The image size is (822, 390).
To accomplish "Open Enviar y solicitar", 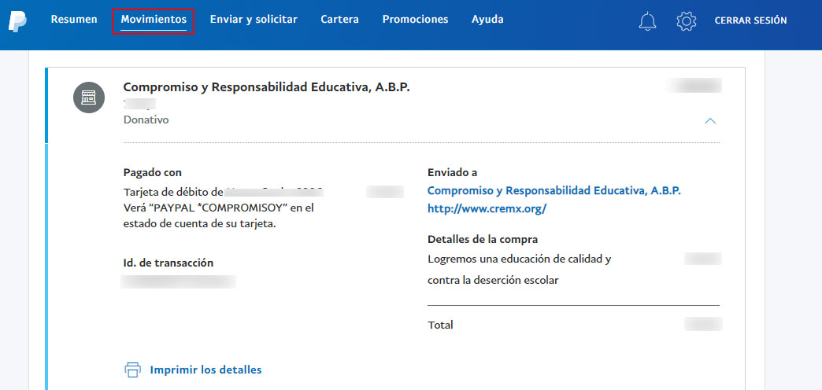I will 254,20.
